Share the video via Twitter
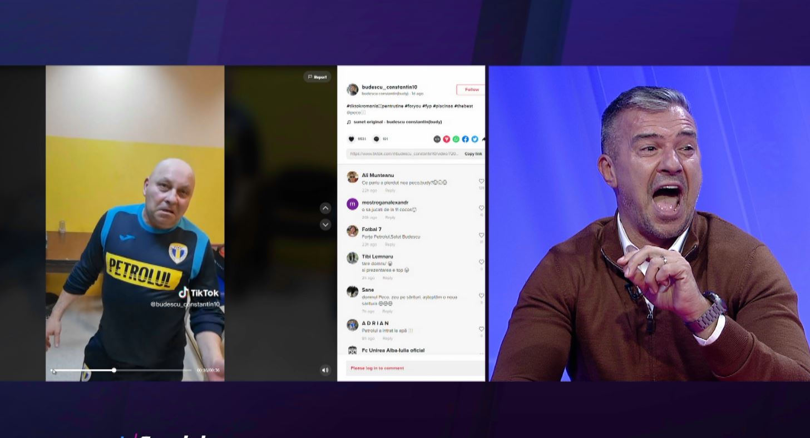This screenshot has height=438, width=810. (475, 139)
